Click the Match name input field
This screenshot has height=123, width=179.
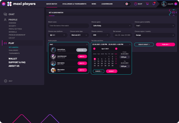[68, 26]
